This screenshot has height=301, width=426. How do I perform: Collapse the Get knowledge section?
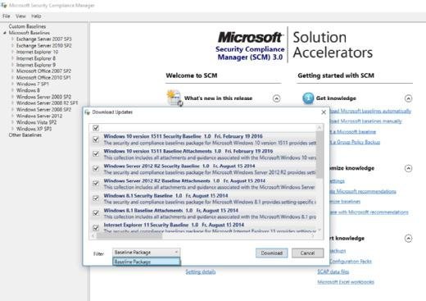408,98
